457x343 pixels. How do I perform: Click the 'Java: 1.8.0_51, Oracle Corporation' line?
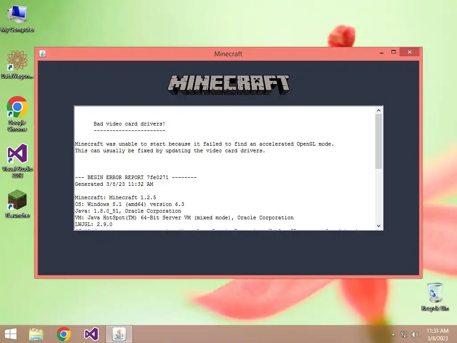click(128, 211)
